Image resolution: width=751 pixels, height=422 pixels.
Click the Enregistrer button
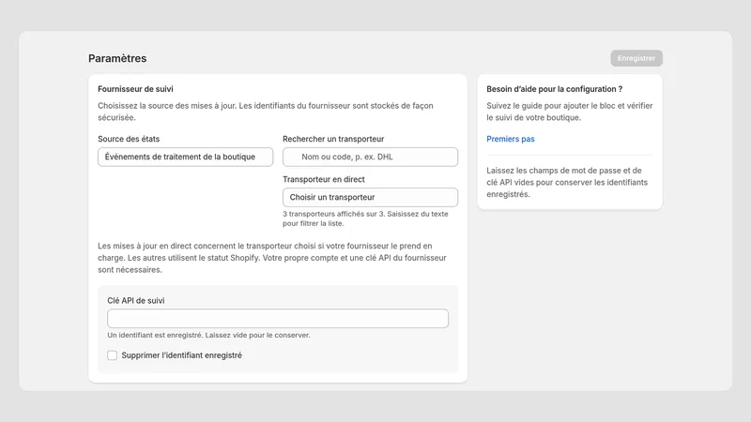(636, 58)
